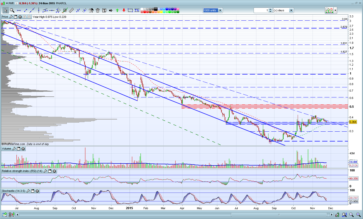Screen dimensions: 363x219
Task: Open the PHR instrument dropdown arrow
Action: (x=7, y=3)
